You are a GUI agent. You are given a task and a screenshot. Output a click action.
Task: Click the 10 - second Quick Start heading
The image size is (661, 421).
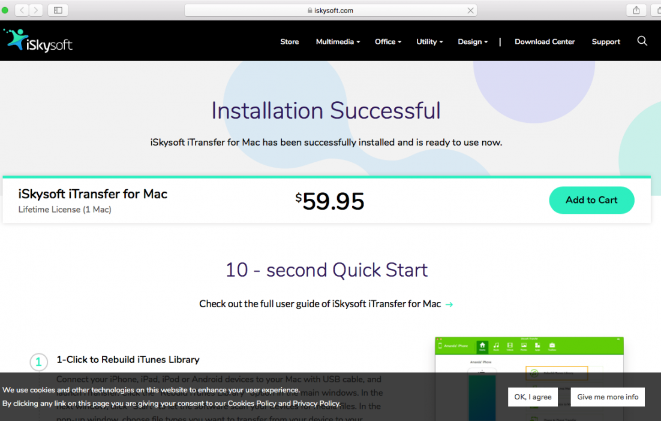click(x=327, y=270)
